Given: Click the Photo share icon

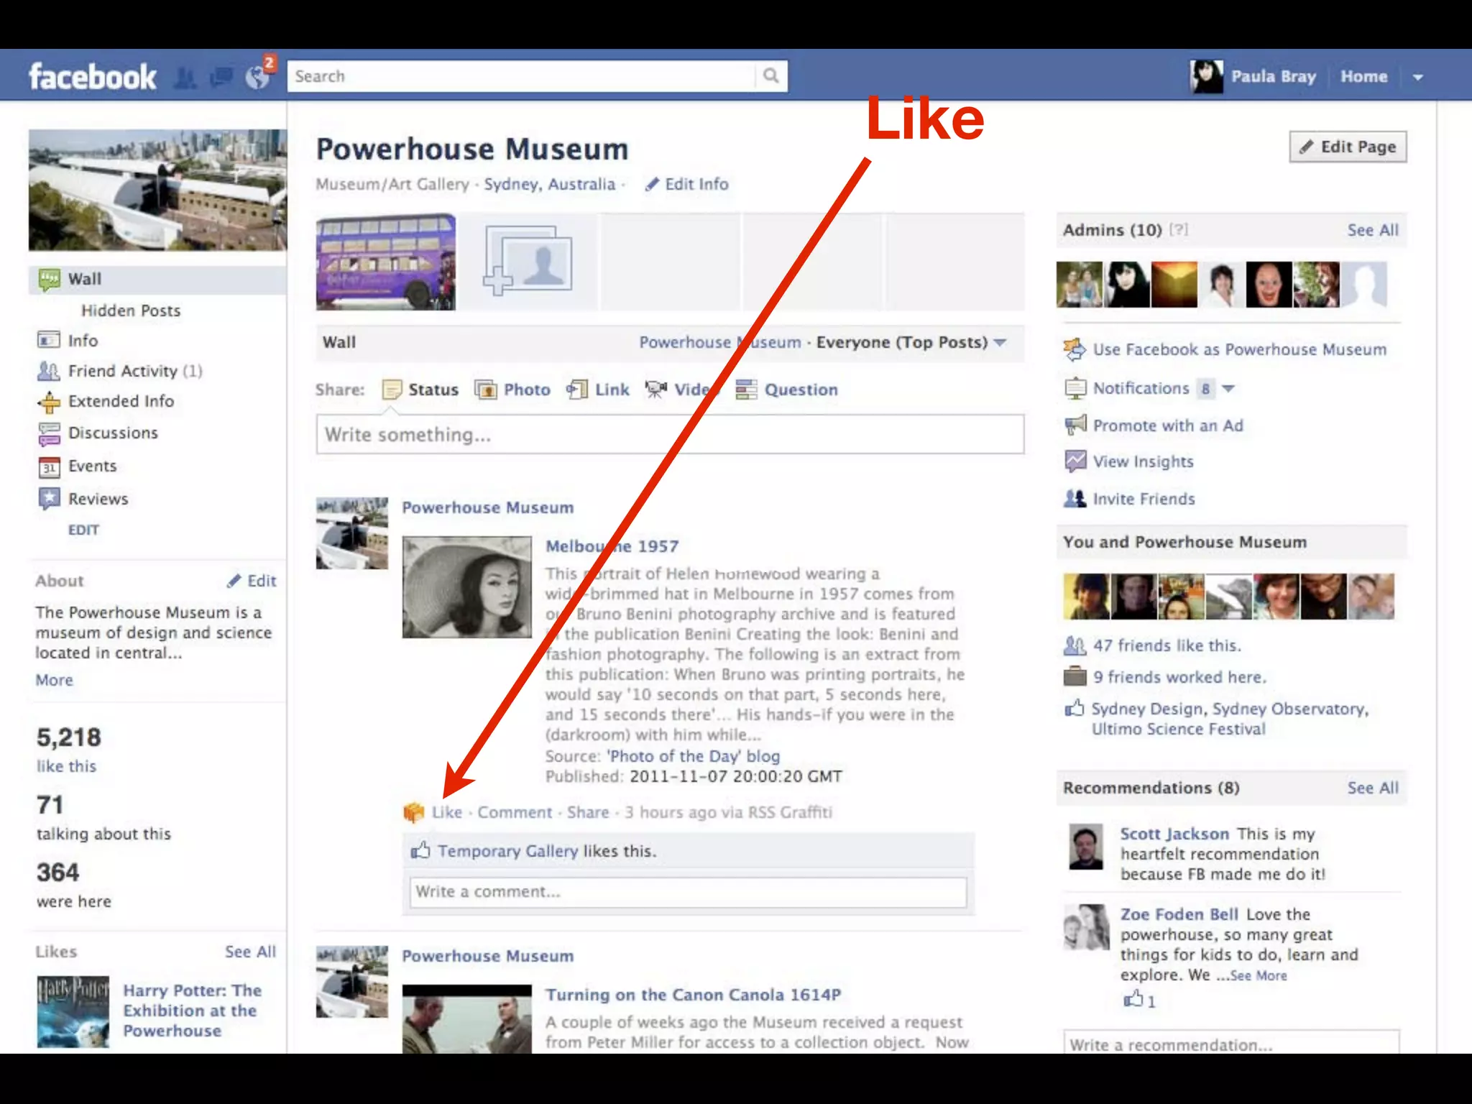Looking at the screenshot, I should [x=486, y=390].
